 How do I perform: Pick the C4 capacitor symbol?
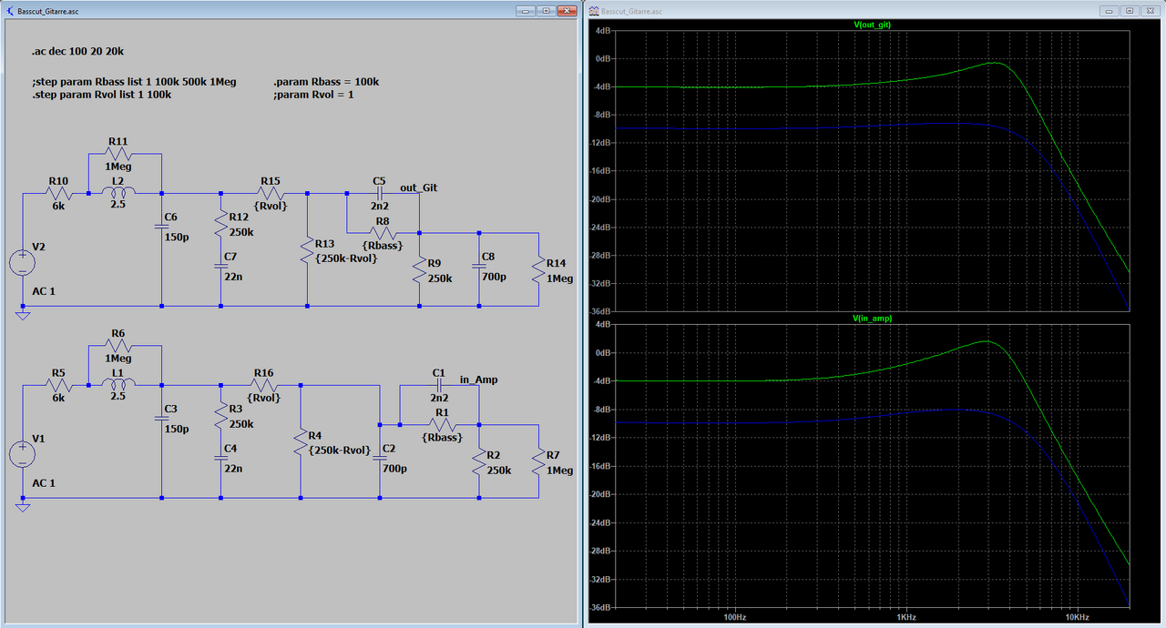tap(220, 458)
